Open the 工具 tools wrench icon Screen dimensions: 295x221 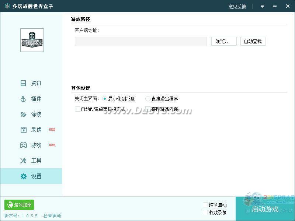(x=23, y=161)
